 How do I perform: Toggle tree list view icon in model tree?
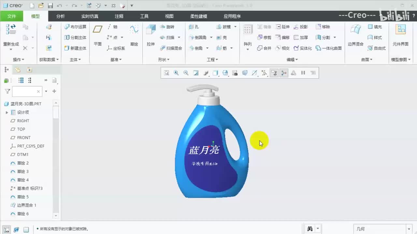[x=21, y=80]
